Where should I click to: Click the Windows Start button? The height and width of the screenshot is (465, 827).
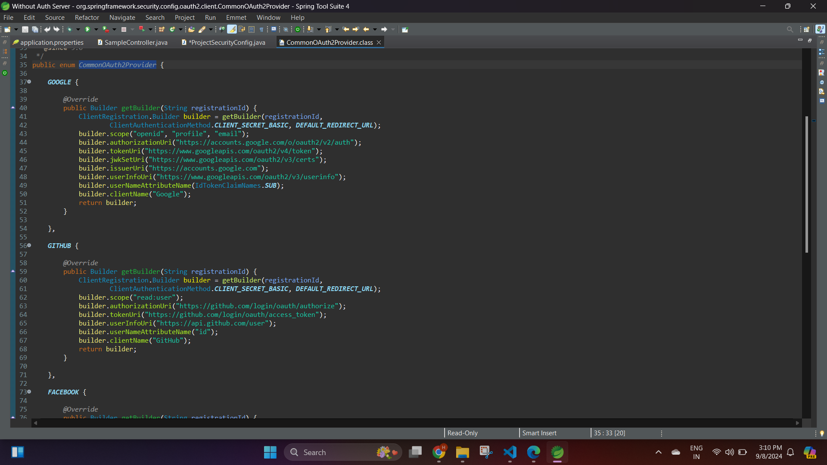270,452
